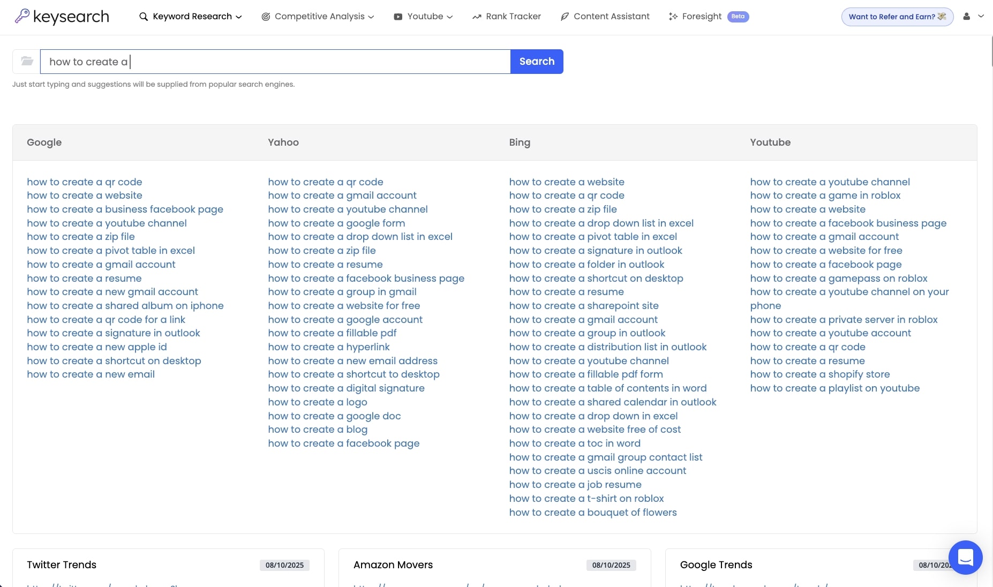This screenshot has width=993, height=587.
Task: Open Bing suggestion 'how to create a folder in outlook'
Action: point(586,265)
